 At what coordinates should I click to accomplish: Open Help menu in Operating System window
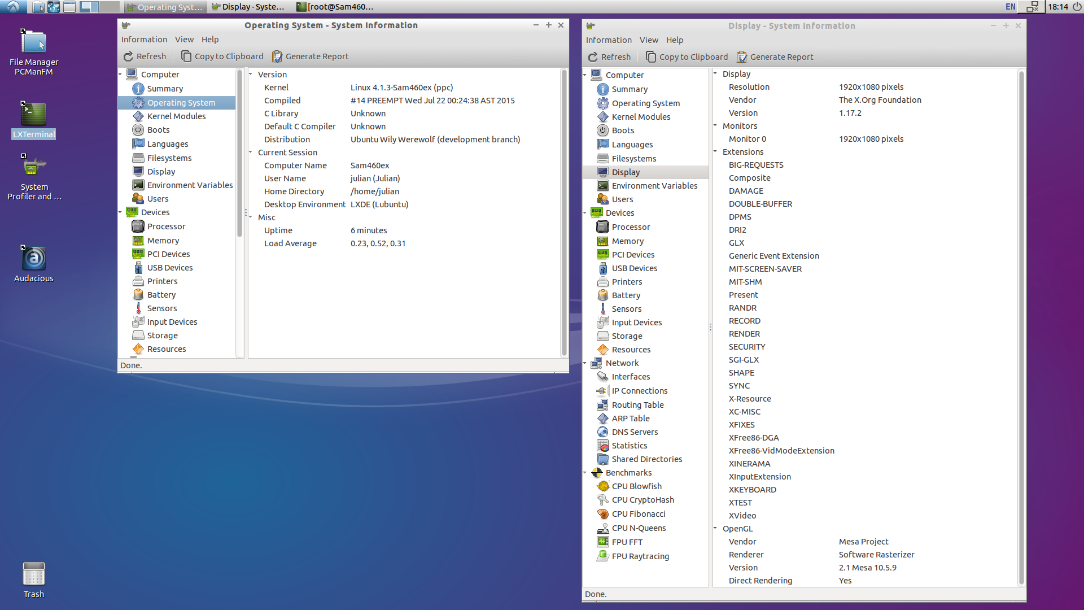point(209,40)
